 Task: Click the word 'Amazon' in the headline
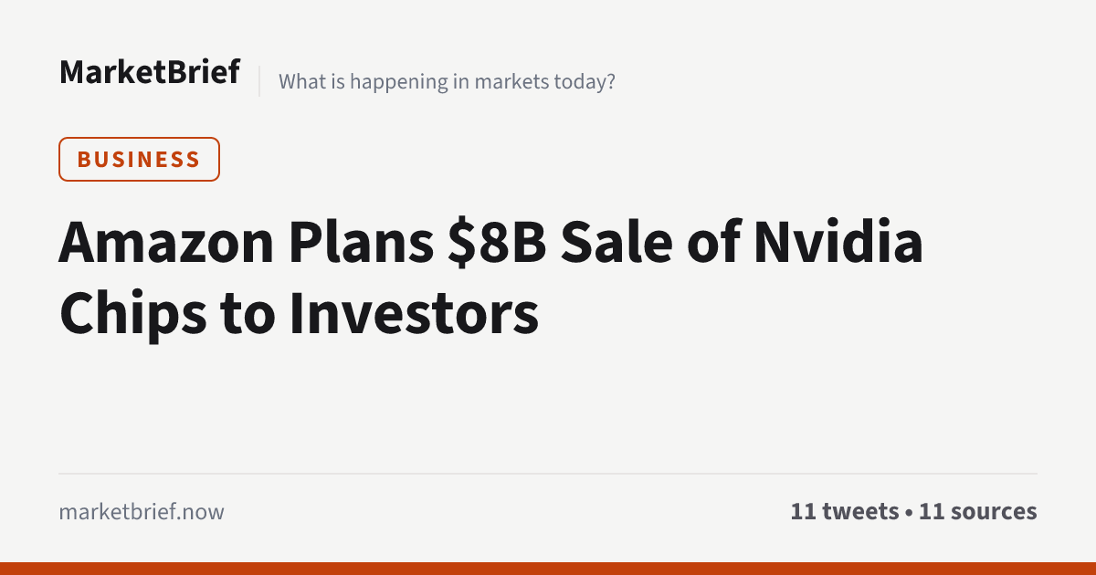[167, 242]
